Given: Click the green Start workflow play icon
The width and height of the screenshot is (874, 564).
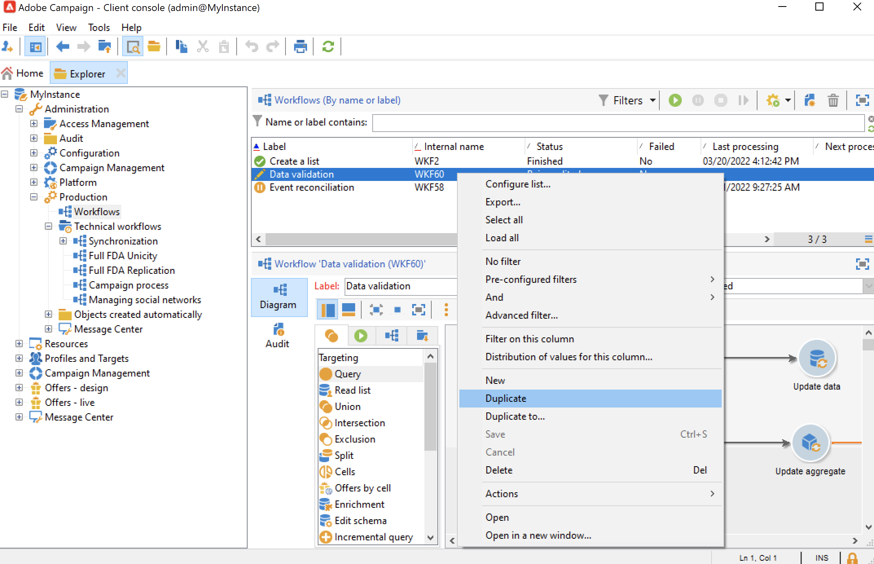Looking at the screenshot, I should coord(675,100).
